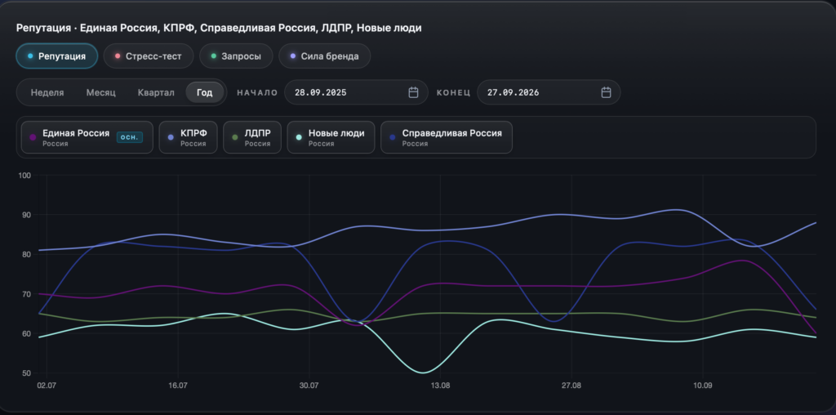Click the teal dot beside Новые люди
Viewport: 836px width, 415px height.
299,137
